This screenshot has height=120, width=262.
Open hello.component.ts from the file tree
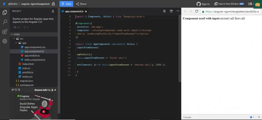(35, 60)
